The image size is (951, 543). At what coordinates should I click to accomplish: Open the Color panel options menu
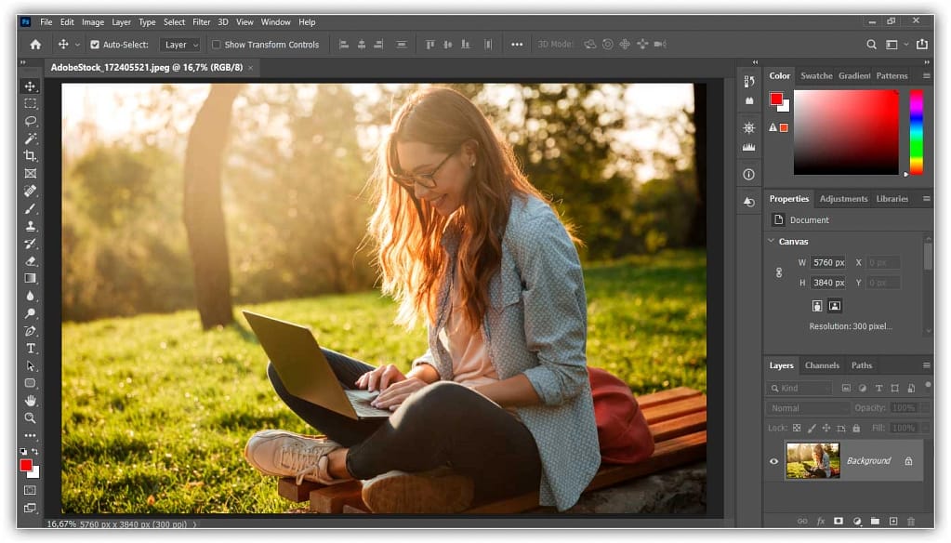point(926,76)
